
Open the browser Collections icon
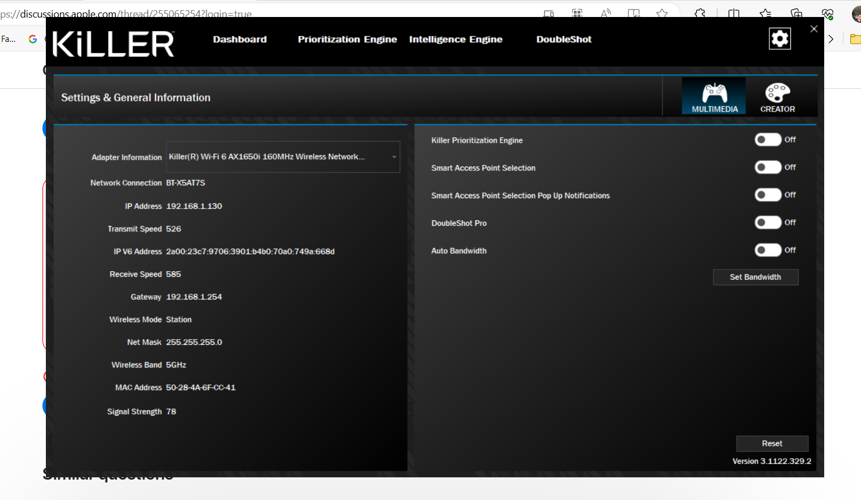click(x=796, y=13)
